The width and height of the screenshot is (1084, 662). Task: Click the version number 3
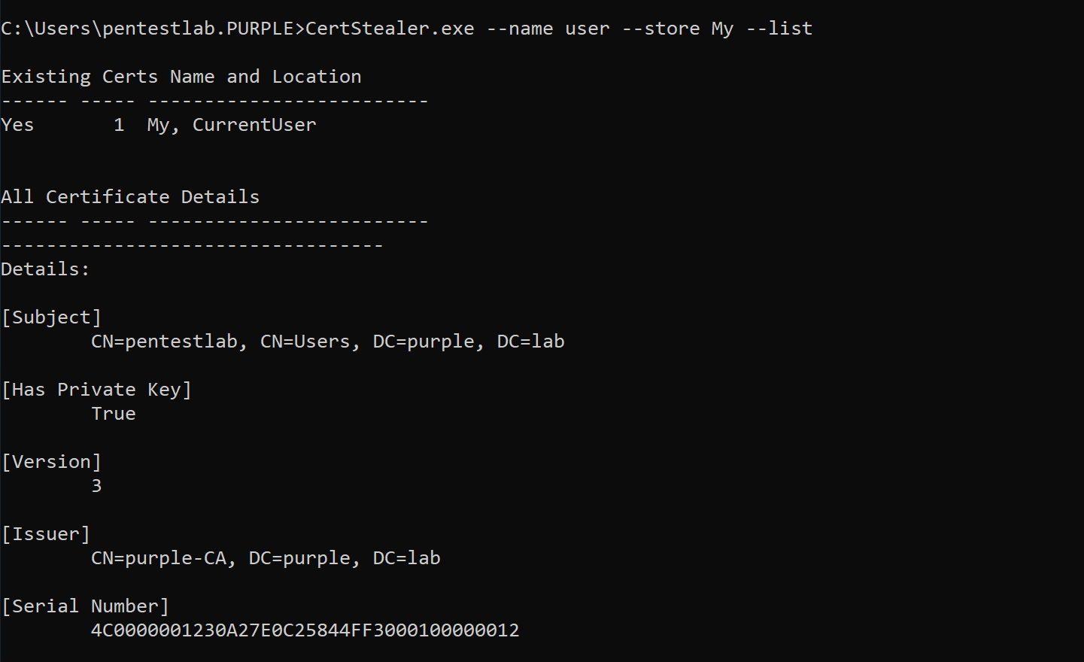(x=96, y=486)
